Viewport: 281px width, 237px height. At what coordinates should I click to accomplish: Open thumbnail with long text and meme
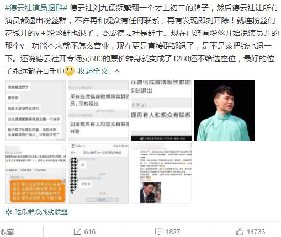coord(161,174)
